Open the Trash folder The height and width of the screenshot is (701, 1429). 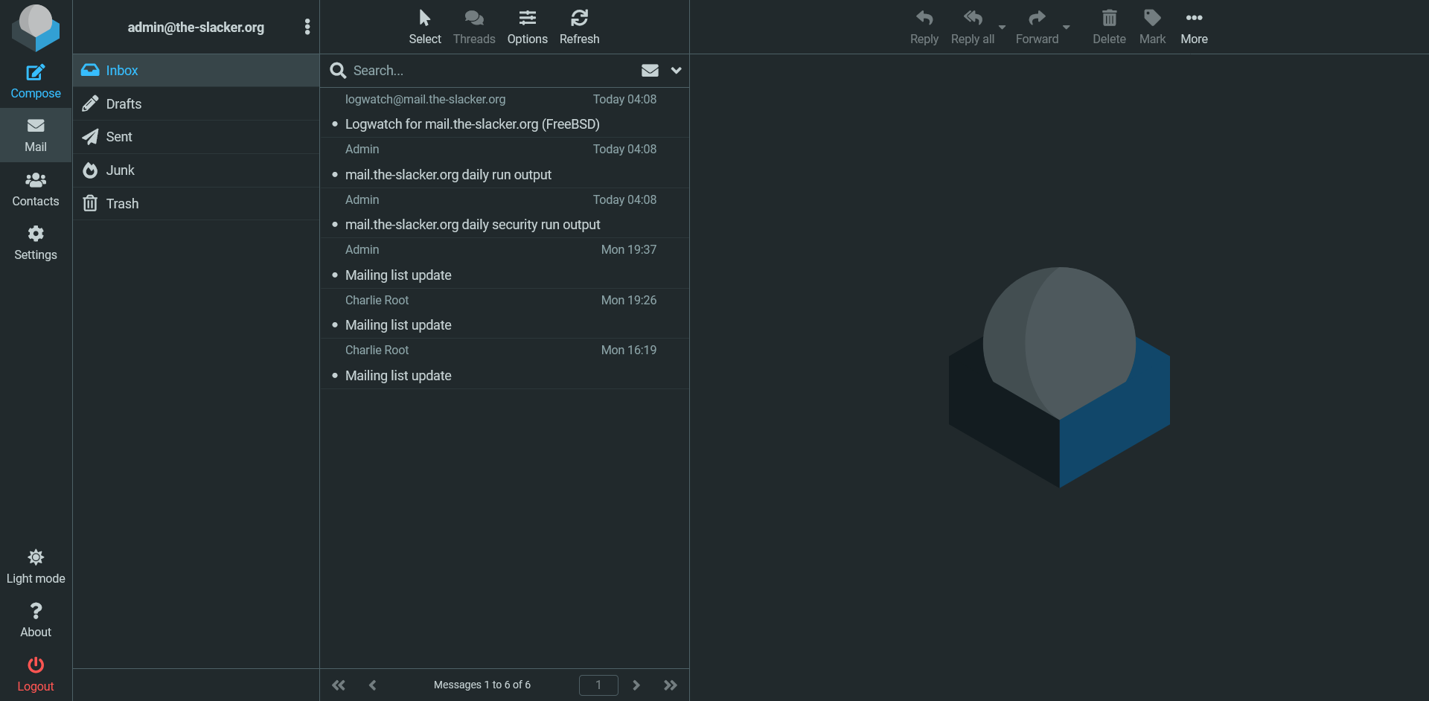point(121,203)
